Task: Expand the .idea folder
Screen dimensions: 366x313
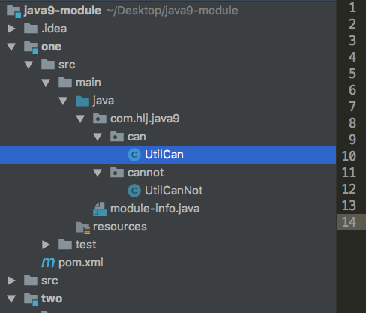Action: point(11,29)
